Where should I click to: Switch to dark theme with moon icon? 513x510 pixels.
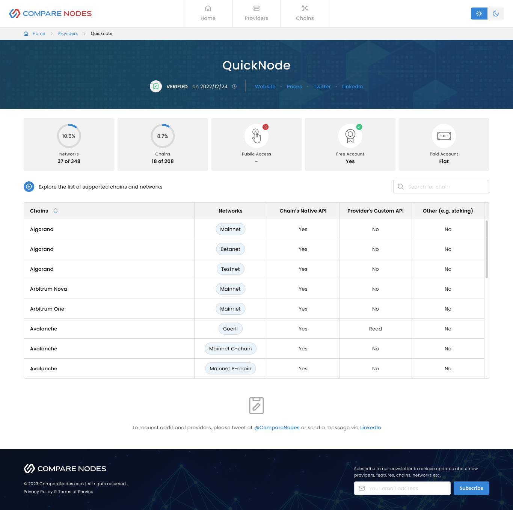coord(496,14)
